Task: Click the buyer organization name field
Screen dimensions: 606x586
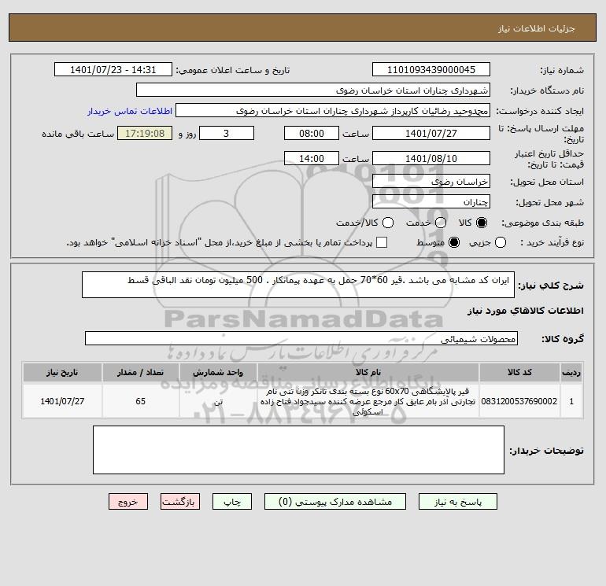Action: (313, 90)
